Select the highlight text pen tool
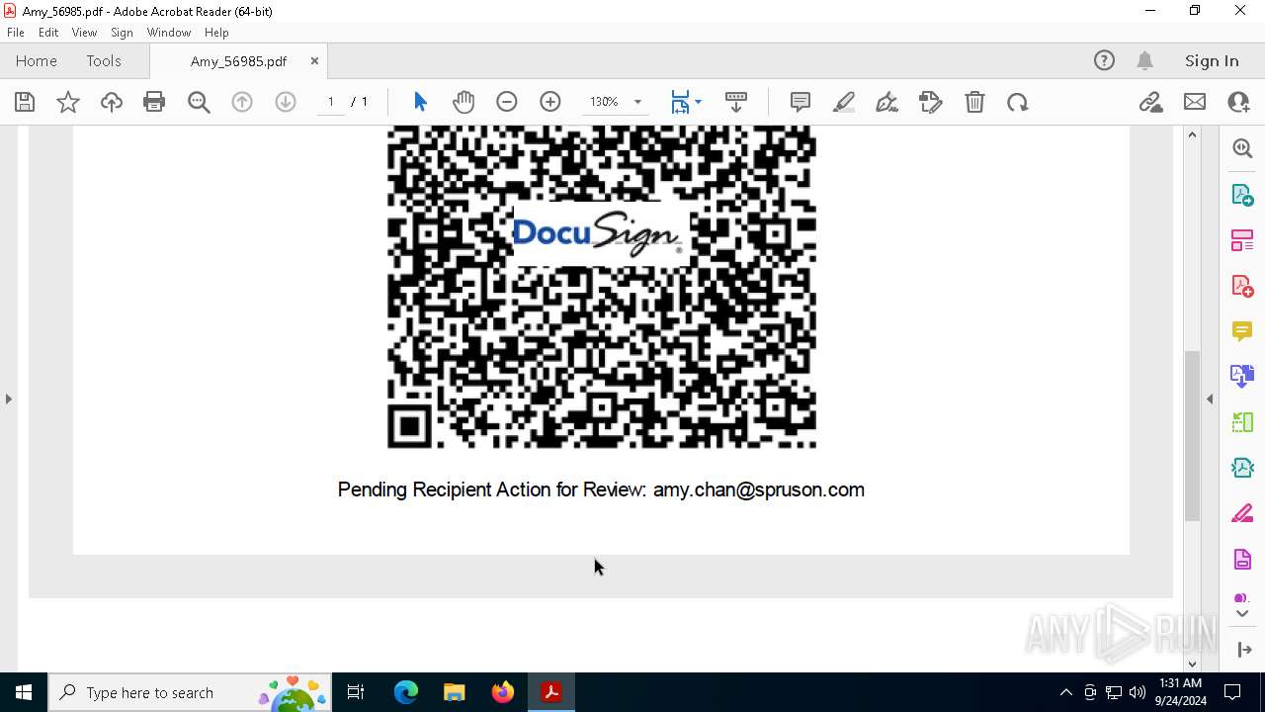This screenshot has height=712, width=1265. 844,102
